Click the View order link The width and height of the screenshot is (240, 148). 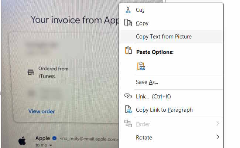[41, 111]
